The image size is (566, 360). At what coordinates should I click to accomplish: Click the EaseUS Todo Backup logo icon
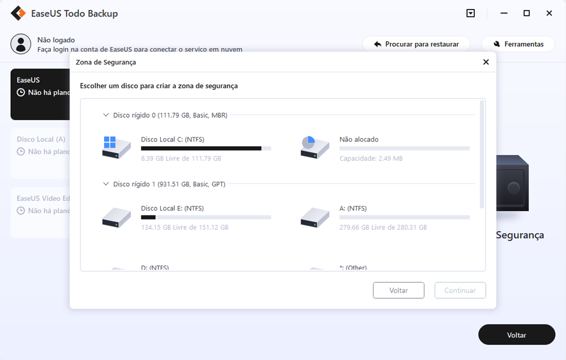click(18, 13)
